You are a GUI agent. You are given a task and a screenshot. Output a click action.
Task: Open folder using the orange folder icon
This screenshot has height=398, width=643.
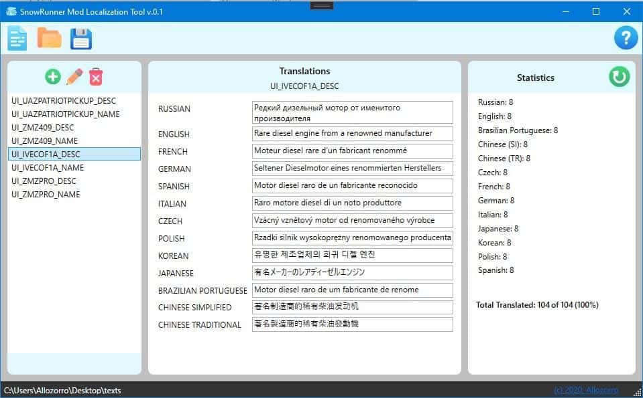[x=49, y=38]
